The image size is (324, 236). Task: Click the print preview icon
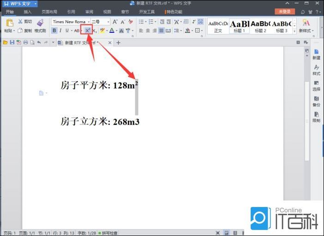pos(32,42)
